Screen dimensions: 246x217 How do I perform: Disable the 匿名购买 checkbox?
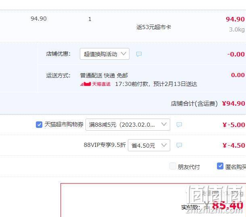(220, 166)
